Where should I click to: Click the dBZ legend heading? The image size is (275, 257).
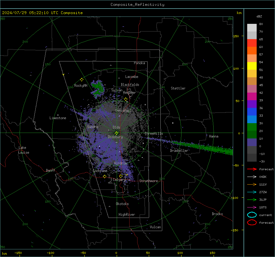[259, 17]
